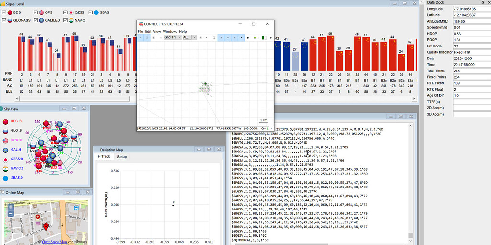The height and width of the screenshot is (245, 491).
Task: Click the BDS flag in Sky View legend
Action: click(x=5, y=122)
